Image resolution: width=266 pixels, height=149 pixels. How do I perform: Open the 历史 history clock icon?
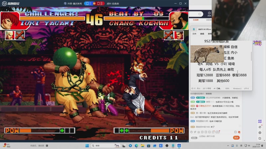[209, 14]
